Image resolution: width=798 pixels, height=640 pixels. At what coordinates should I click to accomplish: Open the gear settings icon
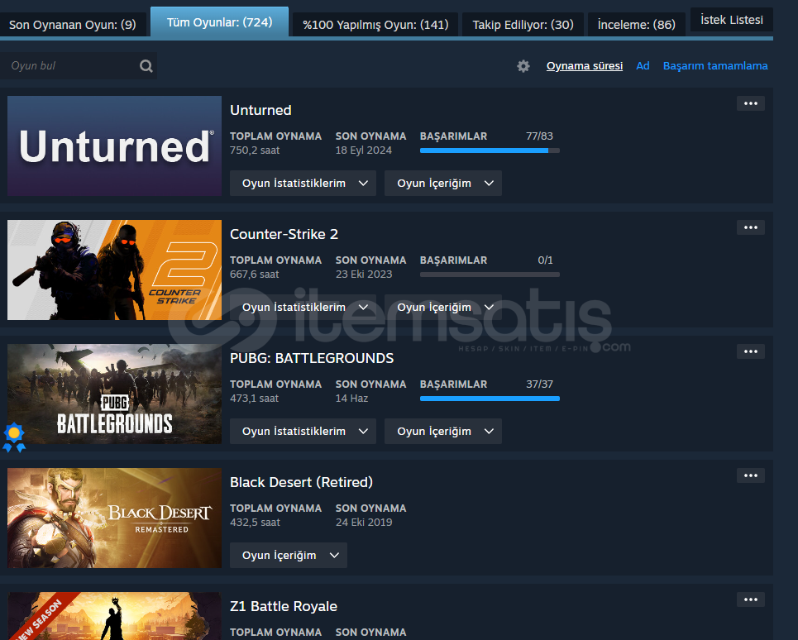pyautogui.click(x=523, y=66)
